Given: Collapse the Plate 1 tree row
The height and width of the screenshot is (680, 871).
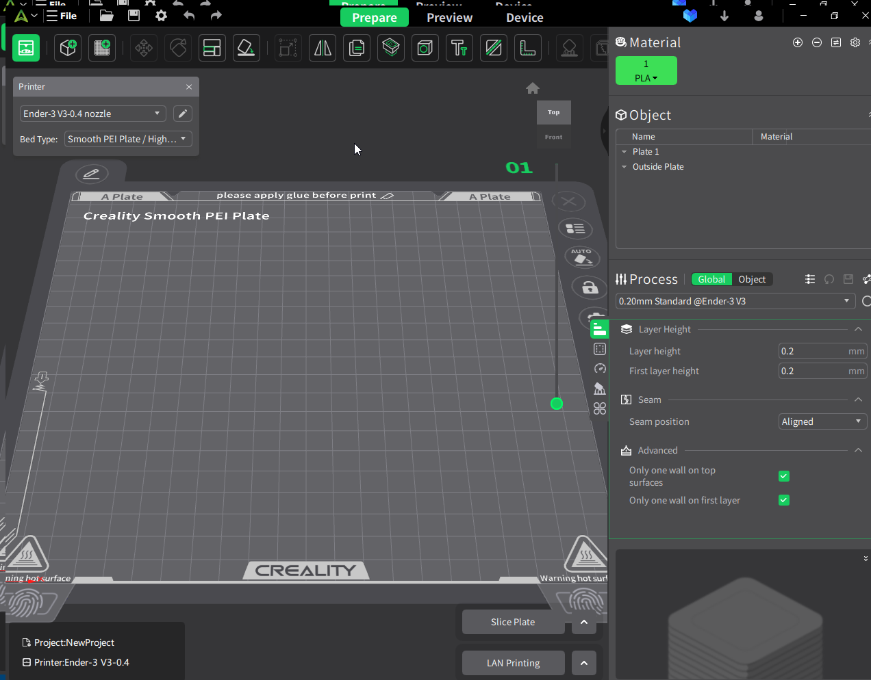Looking at the screenshot, I should click(x=624, y=152).
